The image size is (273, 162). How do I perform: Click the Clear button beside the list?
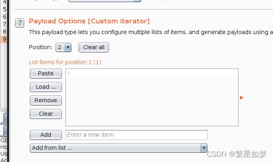(x=46, y=114)
